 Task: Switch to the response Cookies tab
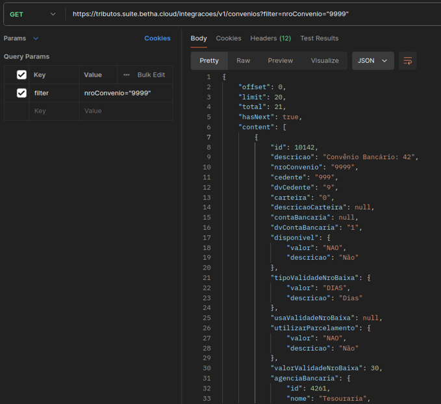click(x=229, y=38)
